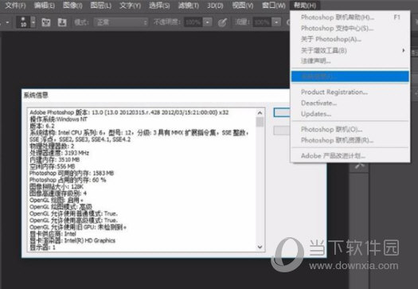This screenshot has width=418, height=289.
Task: Click the line 'Adobe Photoshop 版本: 13.0'
Action: pyautogui.click(x=129, y=112)
